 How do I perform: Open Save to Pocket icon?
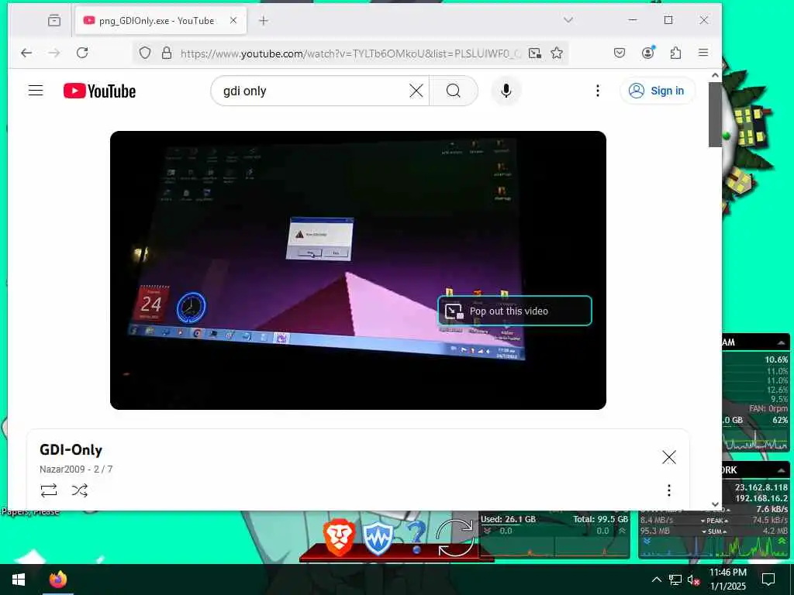620,53
